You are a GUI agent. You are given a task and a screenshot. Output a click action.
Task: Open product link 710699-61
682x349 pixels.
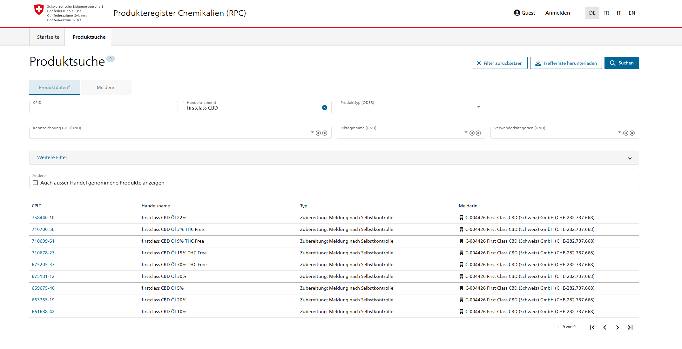(43, 241)
